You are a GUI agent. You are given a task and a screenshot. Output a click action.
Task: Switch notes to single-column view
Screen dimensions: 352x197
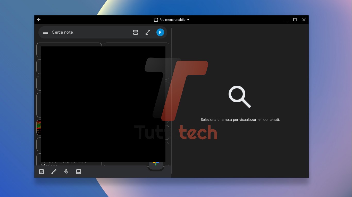click(136, 32)
